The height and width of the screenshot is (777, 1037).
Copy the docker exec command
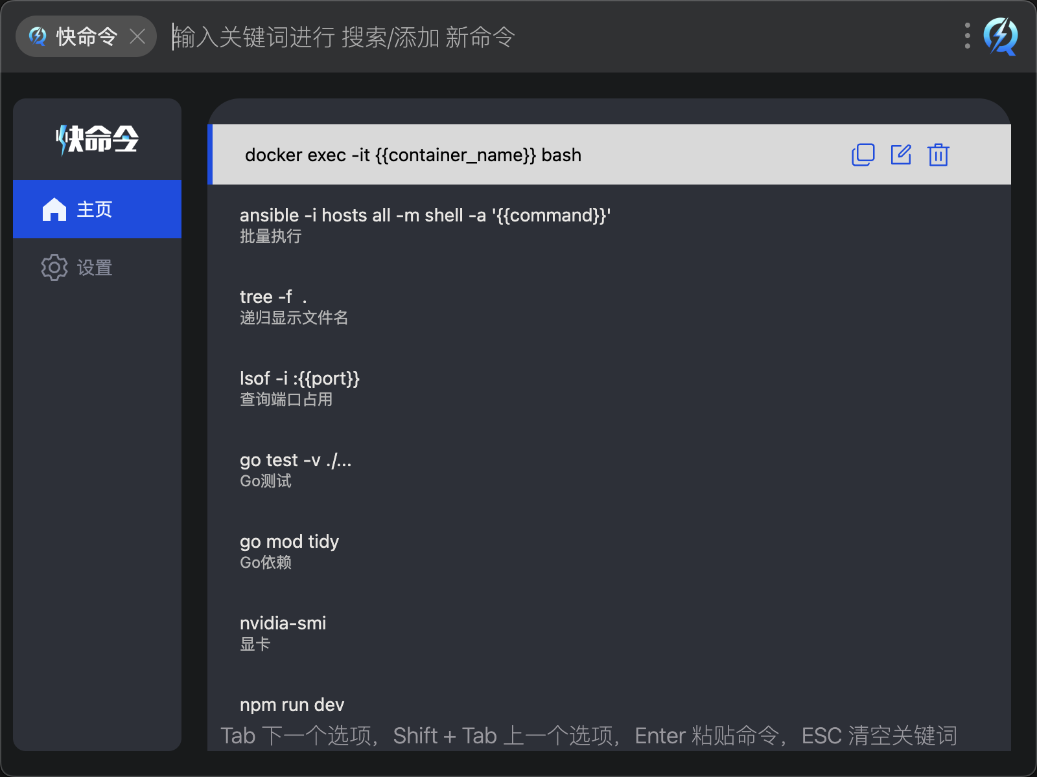tap(863, 155)
